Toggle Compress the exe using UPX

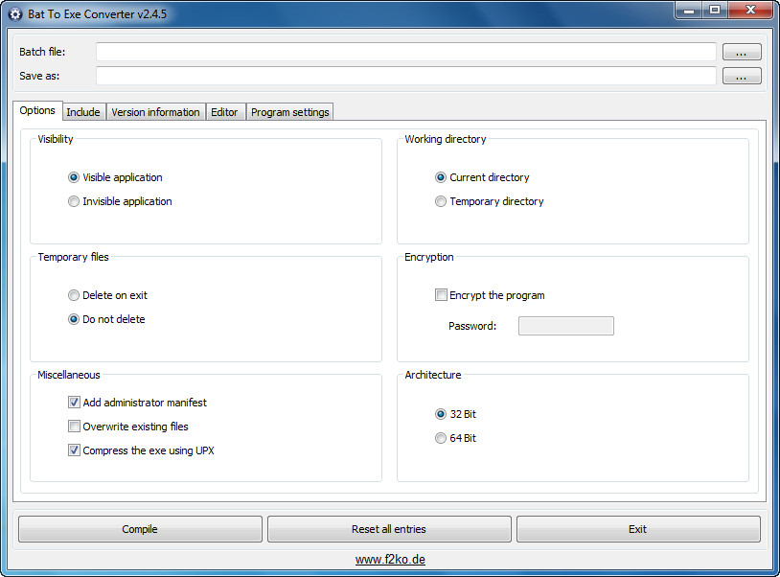point(74,450)
